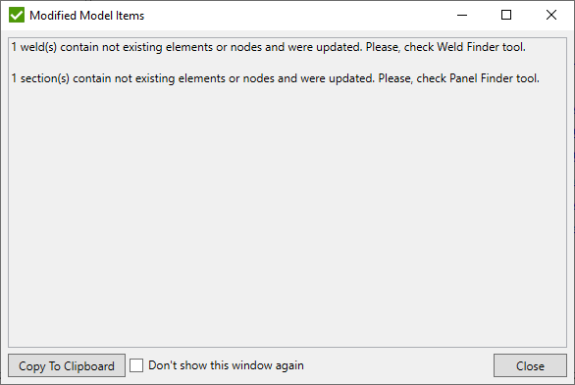This screenshot has height=385, width=575.
Task: Copy the messages with Copy To Clipboard
Action: tap(67, 365)
